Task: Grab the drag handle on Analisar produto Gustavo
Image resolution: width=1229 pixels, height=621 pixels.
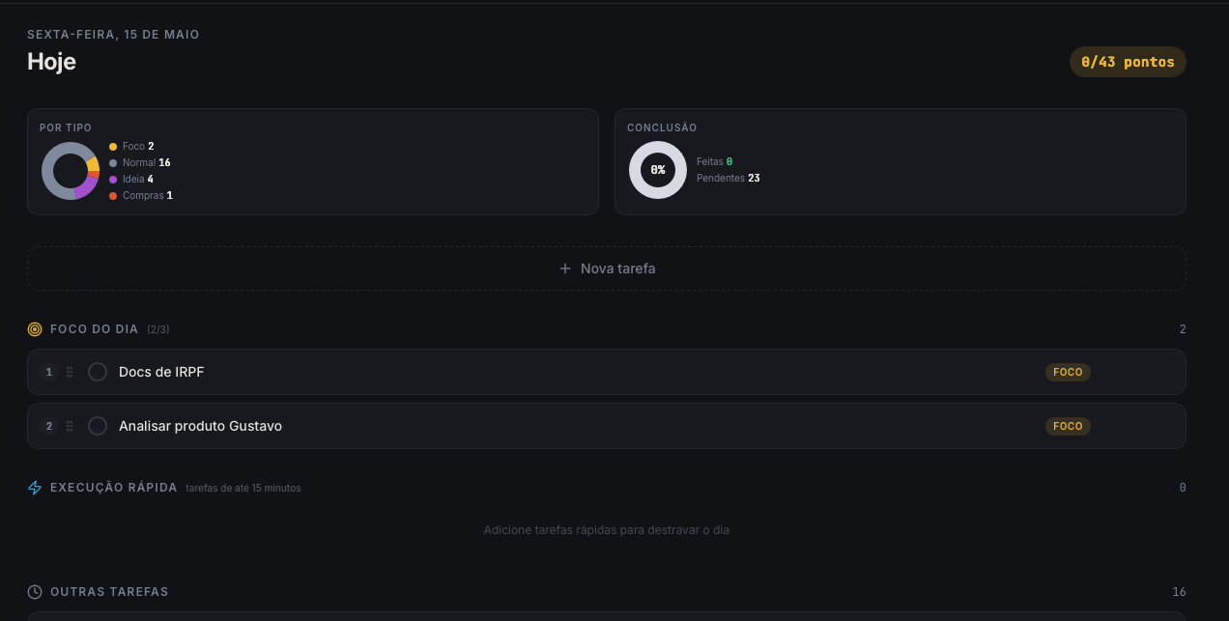Action: (x=70, y=426)
